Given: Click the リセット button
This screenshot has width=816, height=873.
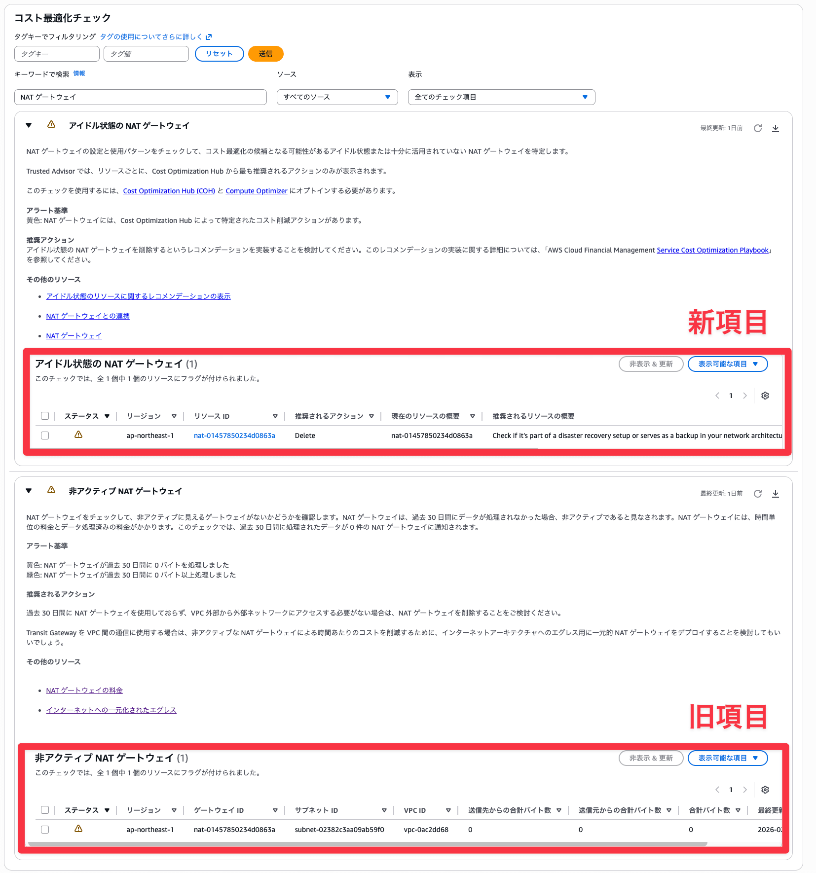Looking at the screenshot, I should [220, 54].
